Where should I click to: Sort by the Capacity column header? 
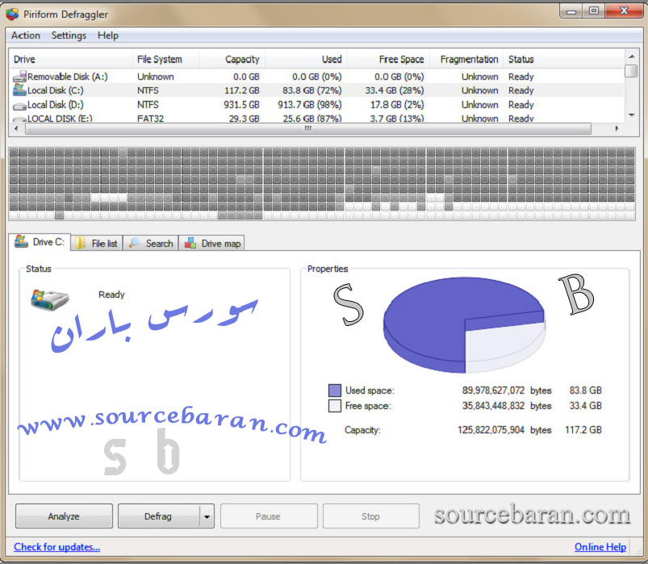click(232, 59)
